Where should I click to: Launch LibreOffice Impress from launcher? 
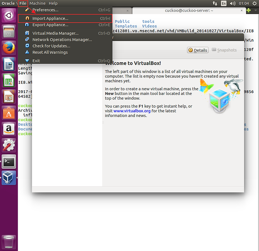[9, 97]
